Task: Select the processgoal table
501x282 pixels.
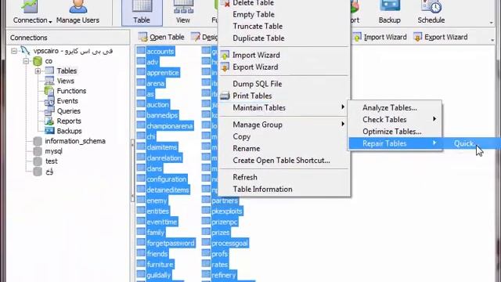Action: coord(229,243)
